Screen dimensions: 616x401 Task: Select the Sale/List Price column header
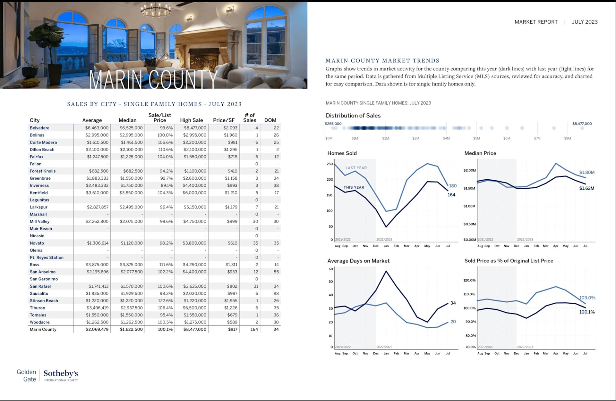pos(159,118)
